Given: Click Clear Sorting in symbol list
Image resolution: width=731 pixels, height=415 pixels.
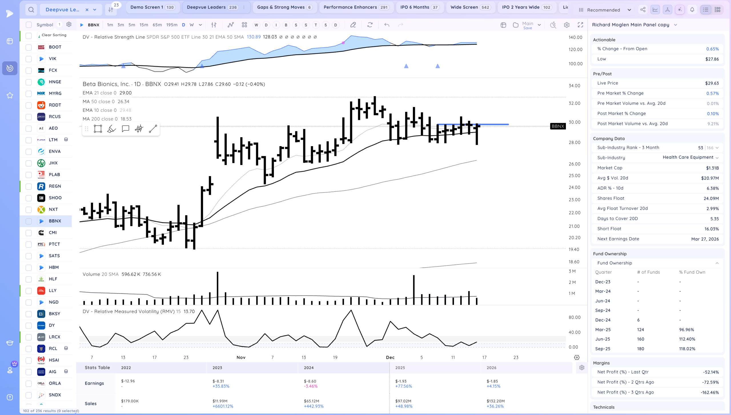Looking at the screenshot, I should click(x=54, y=35).
